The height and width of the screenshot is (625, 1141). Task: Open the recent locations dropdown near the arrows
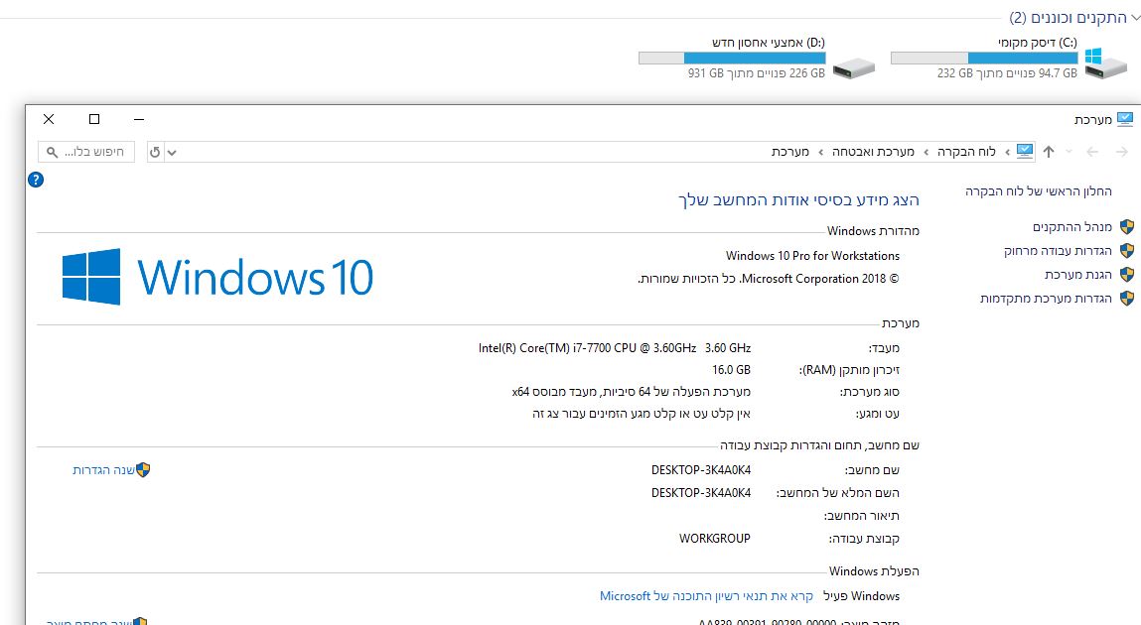point(1069,152)
